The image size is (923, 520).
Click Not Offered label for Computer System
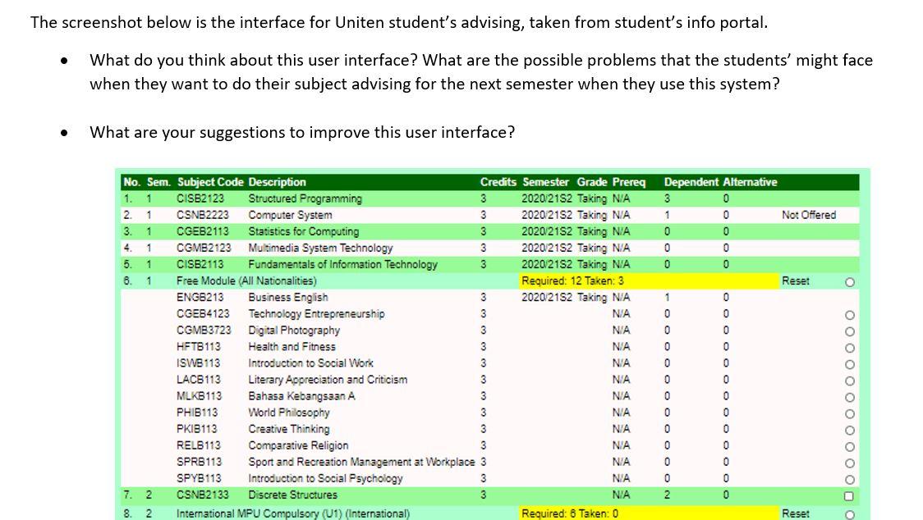pos(809,215)
